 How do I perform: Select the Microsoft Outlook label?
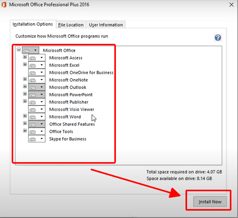tap(68, 87)
